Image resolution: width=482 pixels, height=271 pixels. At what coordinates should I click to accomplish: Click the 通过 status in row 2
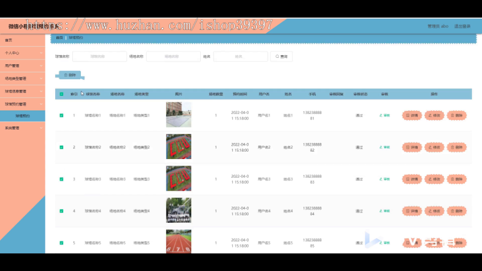point(359,147)
